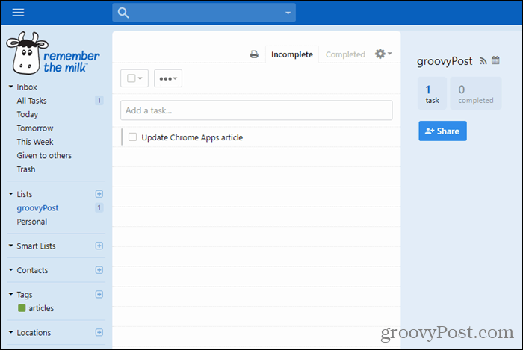Click into the search box
523x350 pixels.
(204, 13)
